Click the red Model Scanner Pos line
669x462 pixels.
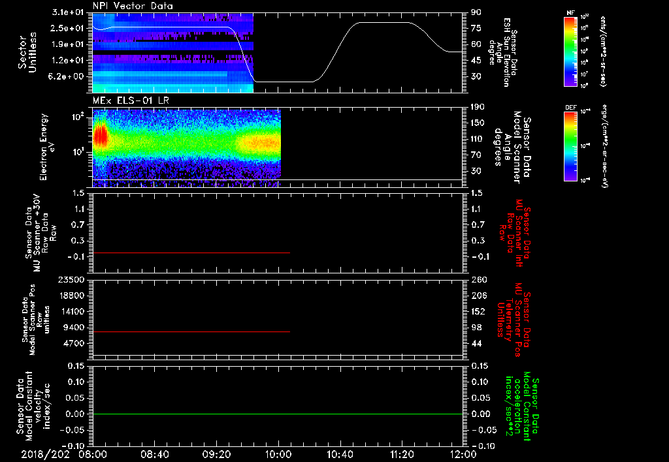coord(191,331)
